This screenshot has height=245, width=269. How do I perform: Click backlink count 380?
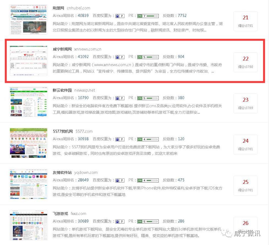181,98
